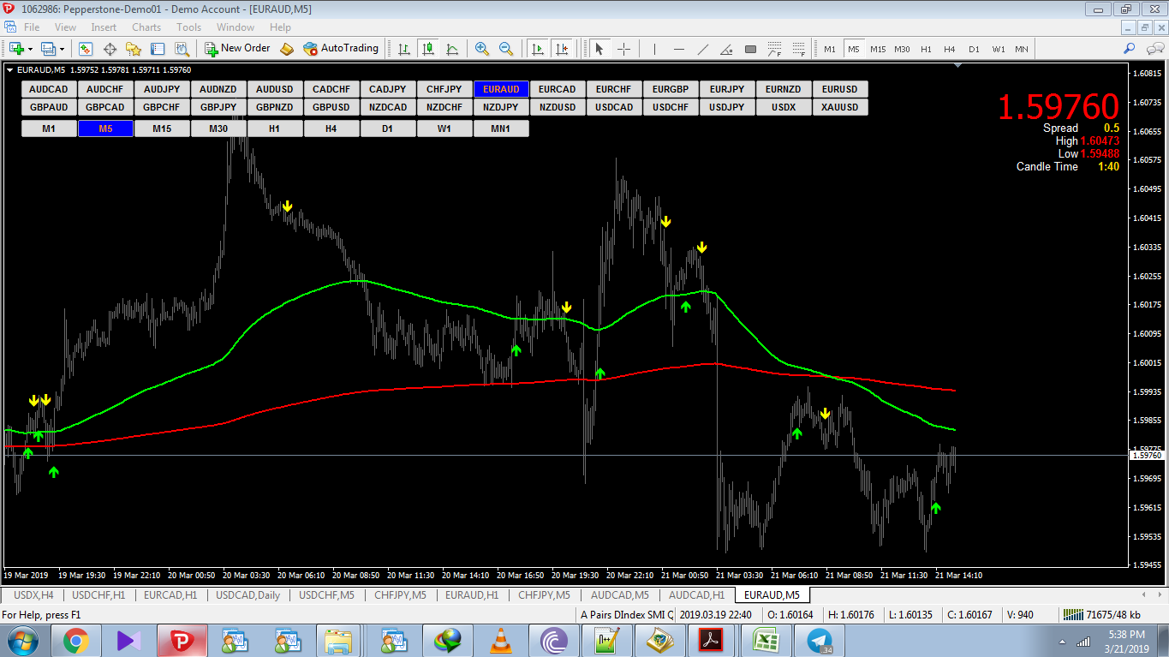This screenshot has height=657, width=1169.
Task: Select the trendline by angle tool
Action: point(726,49)
